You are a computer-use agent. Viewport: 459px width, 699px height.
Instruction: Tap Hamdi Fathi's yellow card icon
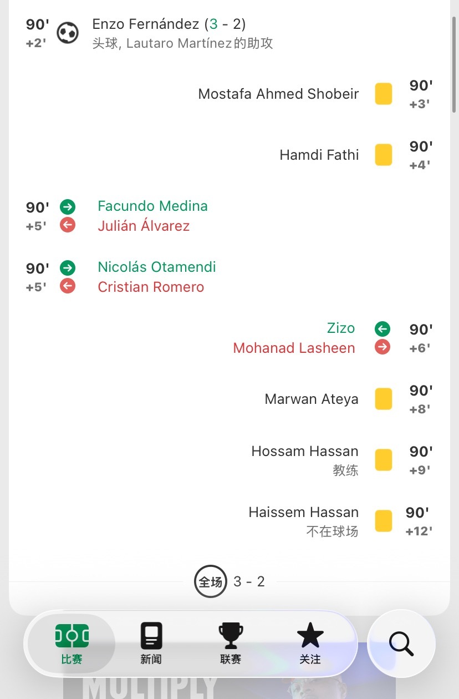tap(384, 155)
